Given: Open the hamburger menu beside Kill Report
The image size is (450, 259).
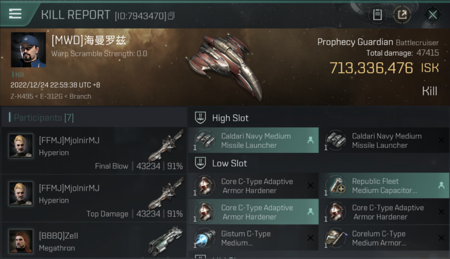Looking at the screenshot, I should pos(15,14).
